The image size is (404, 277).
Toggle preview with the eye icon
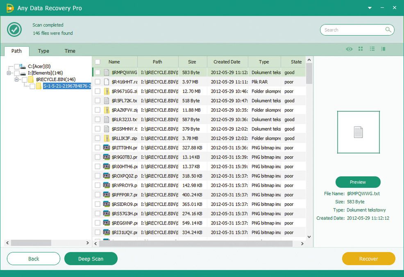pyautogui.click(x=349, y=49)
